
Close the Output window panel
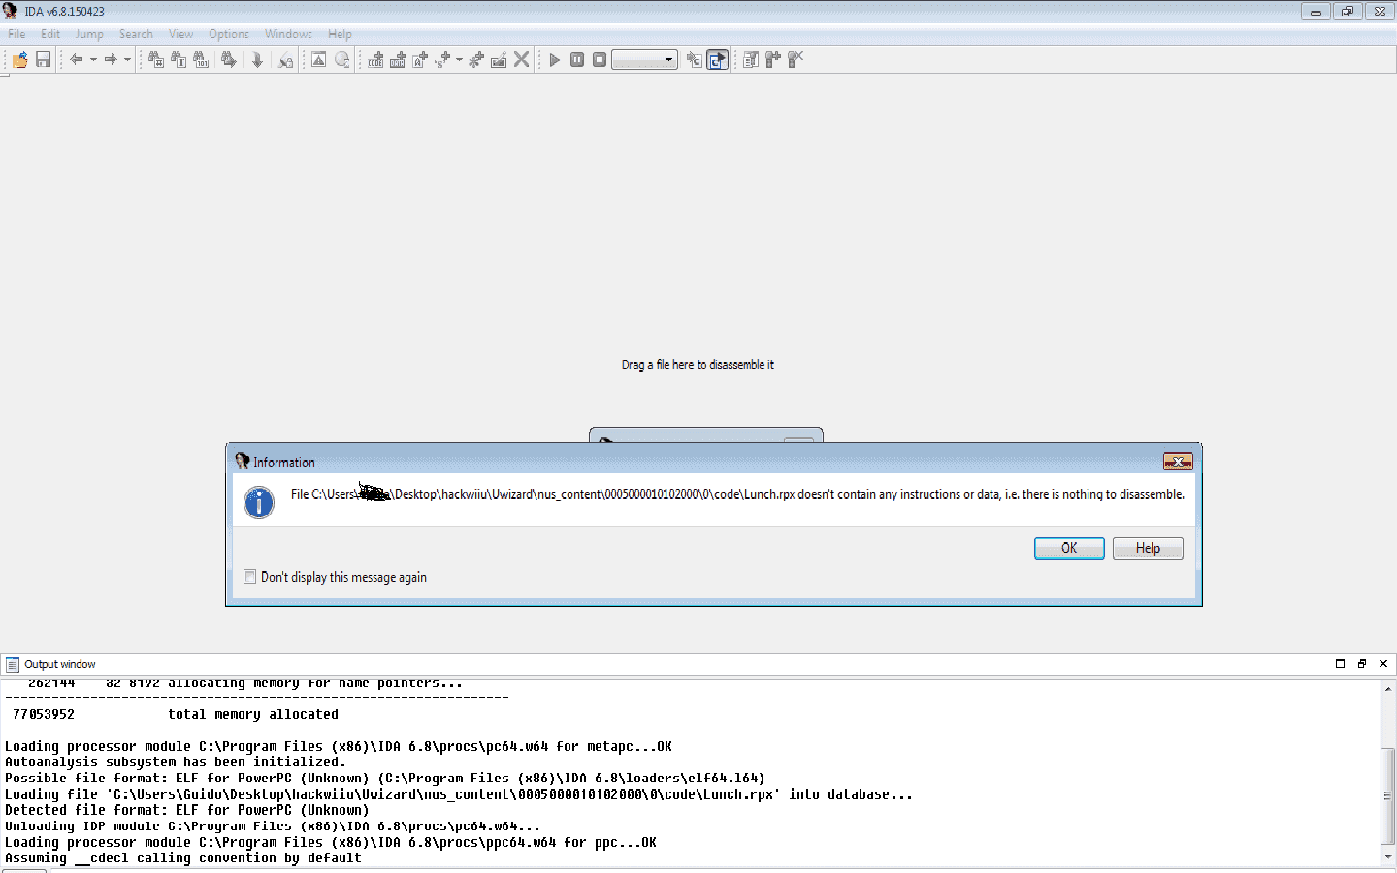pyautogui.click(x=1383, y=663)
